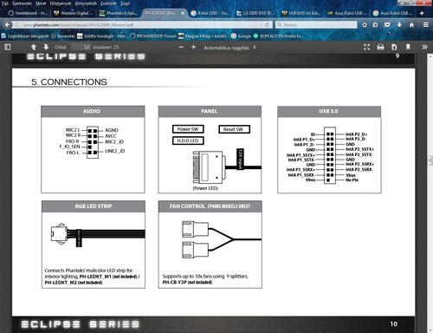
Task: Open the Bevezetés bookmark
Action: point(63,36)
